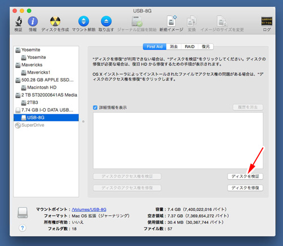This screenshot has width=283, height=246.
Task: Click the フォーマット value Mac OS 拡張 text
Action: coord(101,216)
